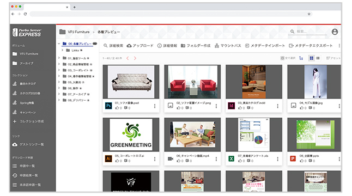Expand the 08_デリバリー folder chevron
The width and height of the screenshot is (352, 196).
[x=59, y=100]
